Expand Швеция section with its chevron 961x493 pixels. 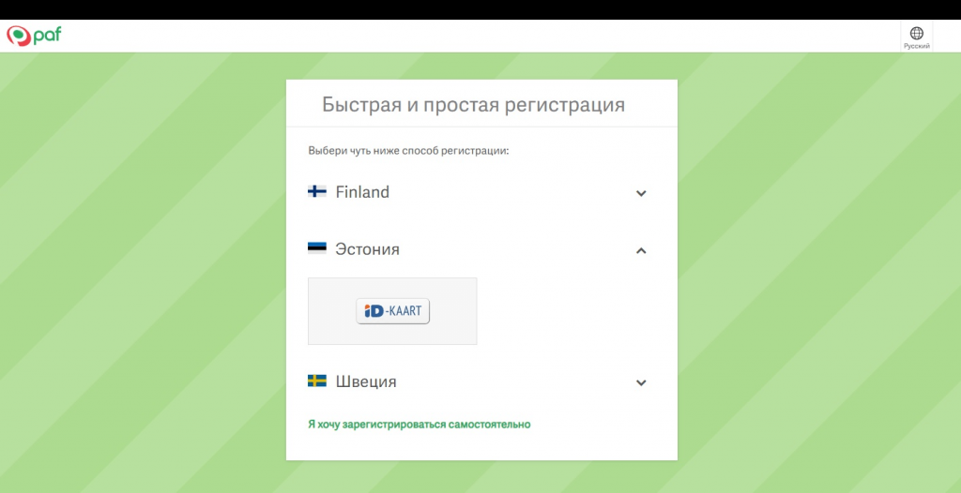641,382
